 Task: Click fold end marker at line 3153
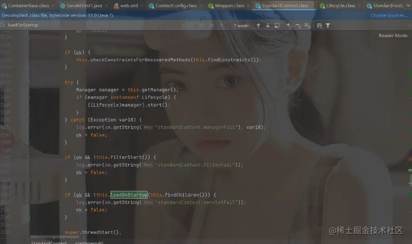pyautogui.click(x=28, y=142)
